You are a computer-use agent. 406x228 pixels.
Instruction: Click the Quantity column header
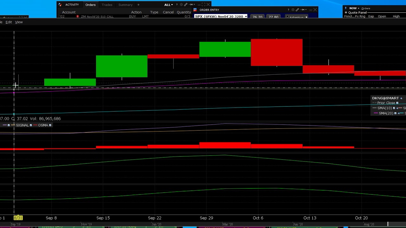(x=184, y=12)
